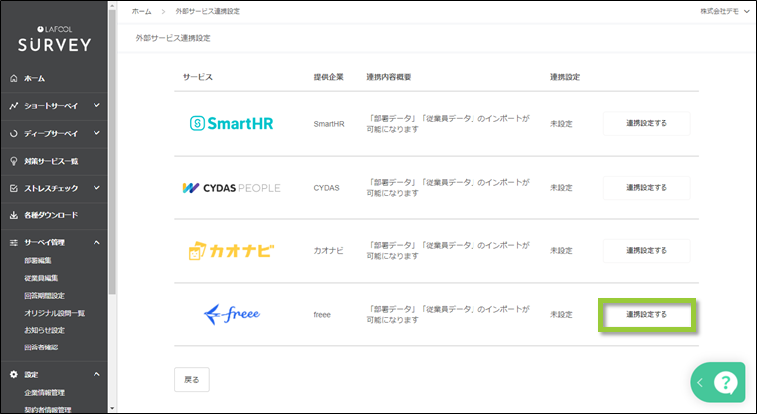
Task: Click the 戻る back button
Action: pos(192,379)
